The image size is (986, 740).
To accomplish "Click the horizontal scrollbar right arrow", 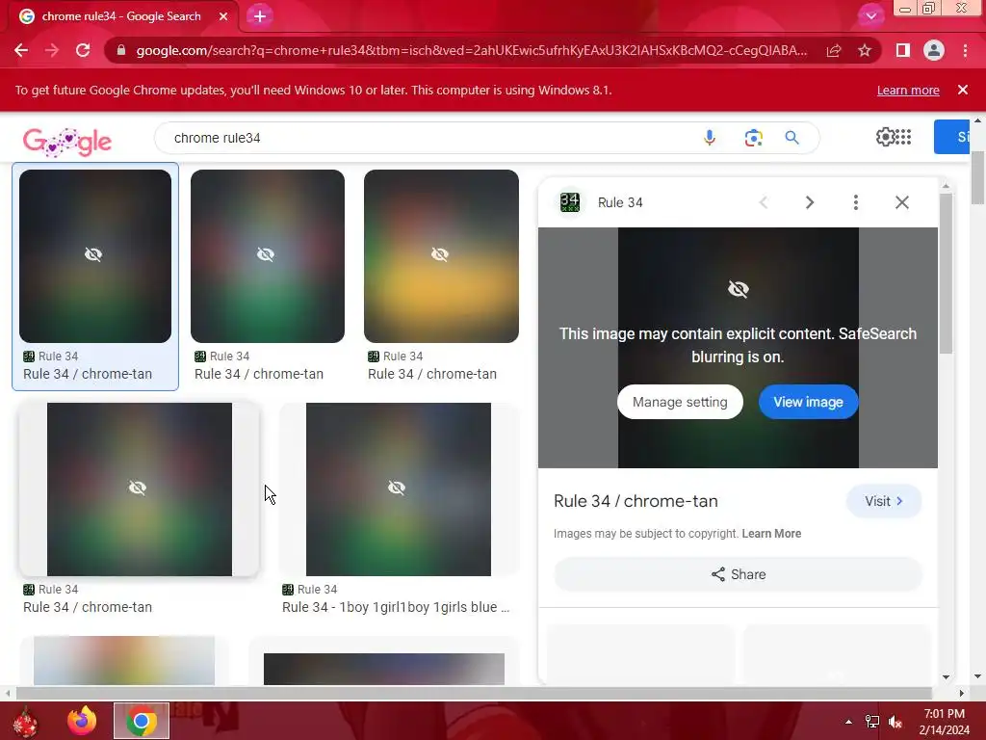I will 962,693.
